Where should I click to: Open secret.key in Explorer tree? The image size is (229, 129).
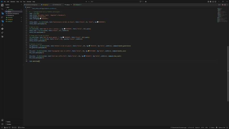coord(10,17)
